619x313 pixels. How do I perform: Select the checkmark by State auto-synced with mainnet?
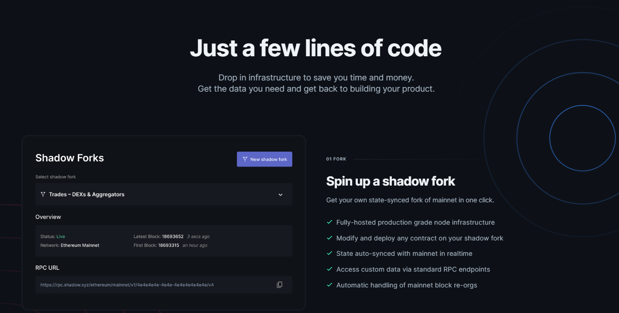pos(330,253)
